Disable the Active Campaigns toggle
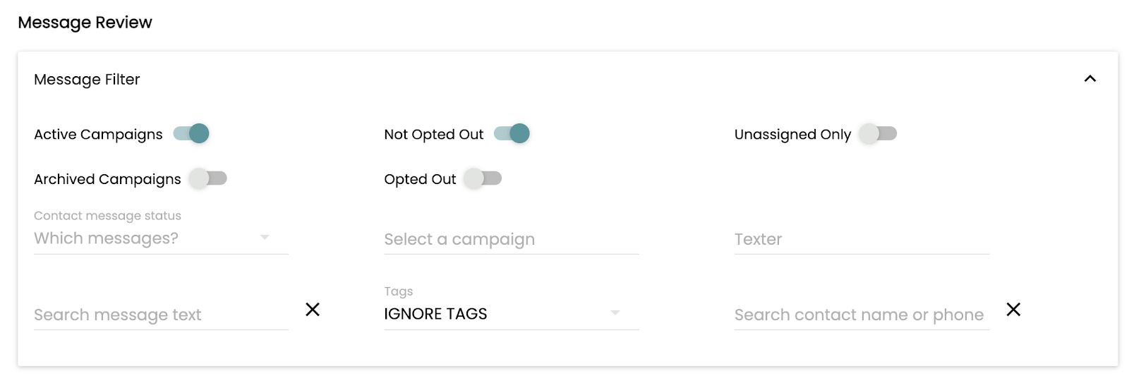The image size is (1129, 378). (x=192, y=133)
